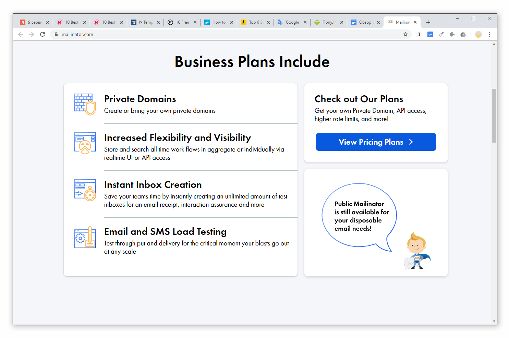Minimize the Chrome window
Viewport: 509px width, 338px height.
tap(458, 19)
